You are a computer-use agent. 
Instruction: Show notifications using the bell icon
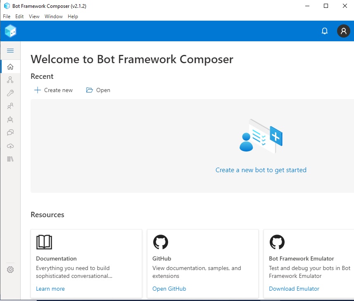click(x=325, y=31)
